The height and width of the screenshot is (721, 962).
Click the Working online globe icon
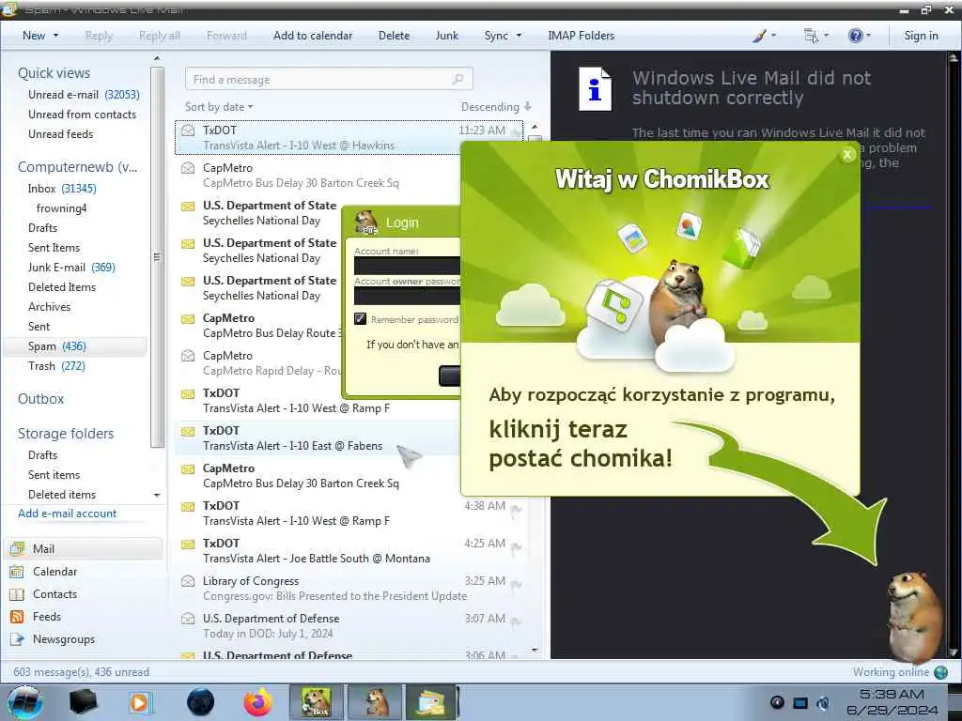coord(940,672)
